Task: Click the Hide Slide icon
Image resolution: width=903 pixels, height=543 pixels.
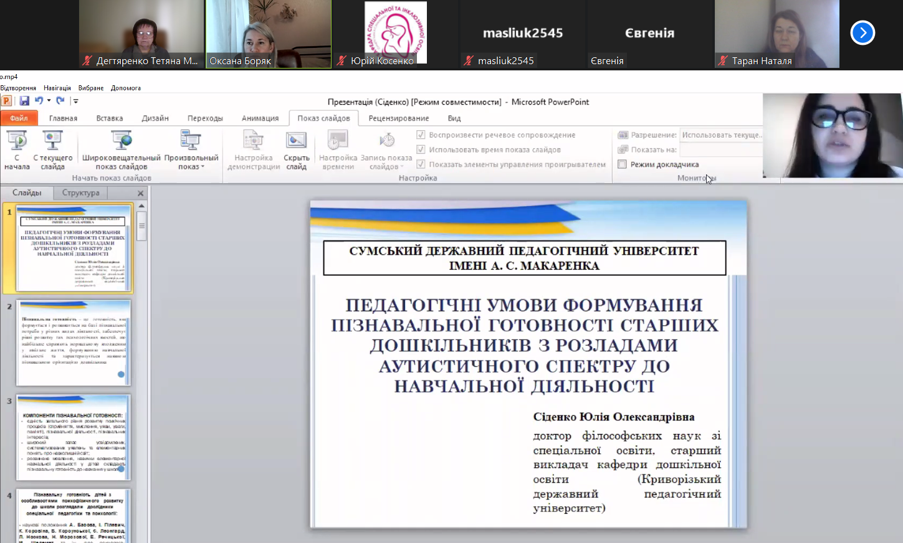Action: click(296, 141)
